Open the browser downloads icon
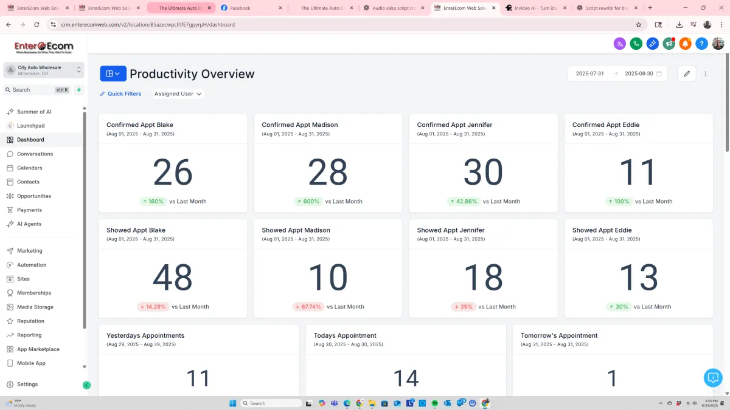The width and height of the screenshot is (730, 410). (x=680, y=25)
